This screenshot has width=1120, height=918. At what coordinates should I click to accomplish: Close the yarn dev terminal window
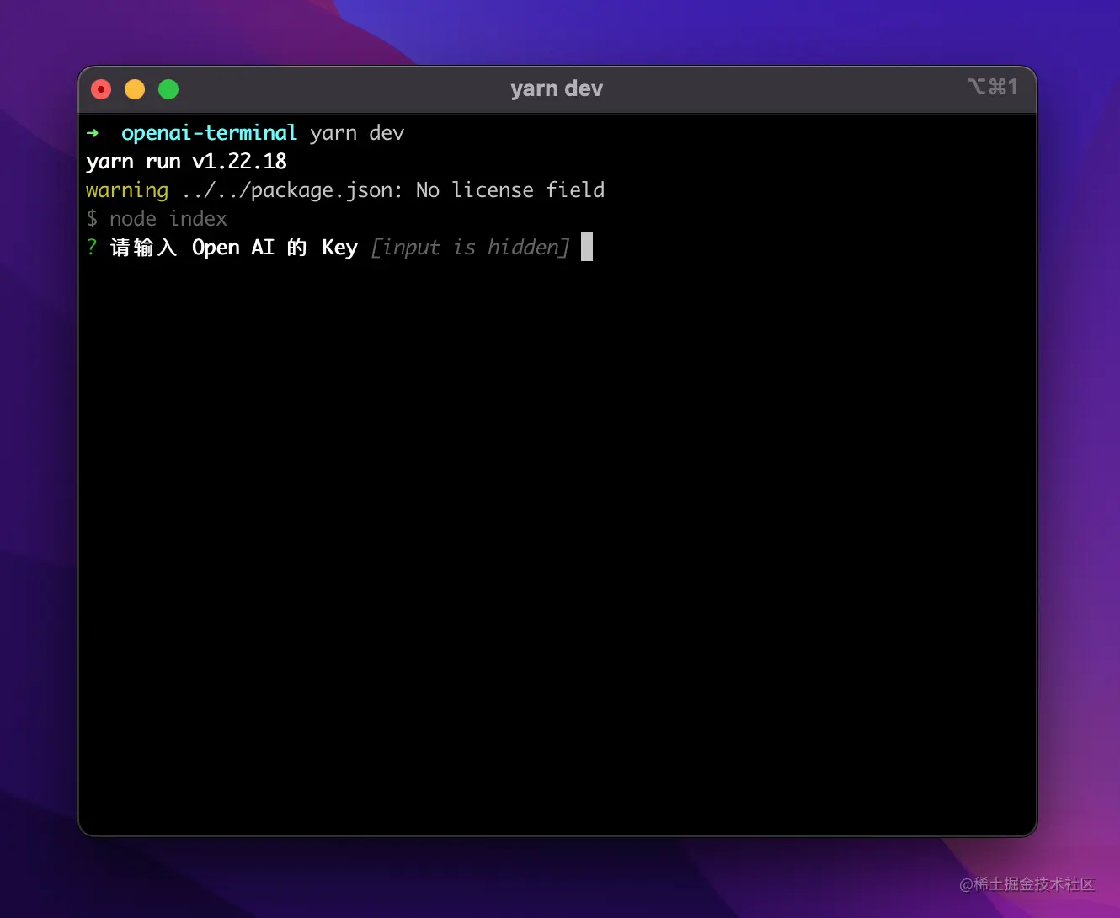[101, 89]
